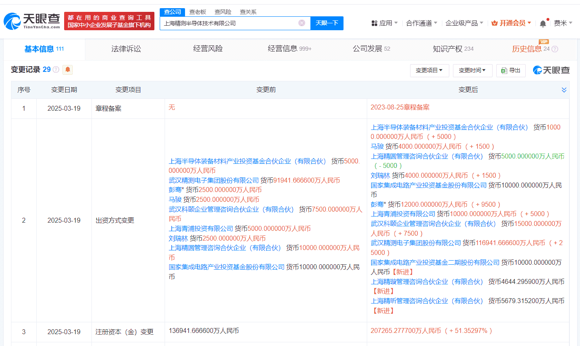This screenshot has height=346, width=580.
Task: Click the orange monitor bell beside 变更记录
Action: point(67,69)
